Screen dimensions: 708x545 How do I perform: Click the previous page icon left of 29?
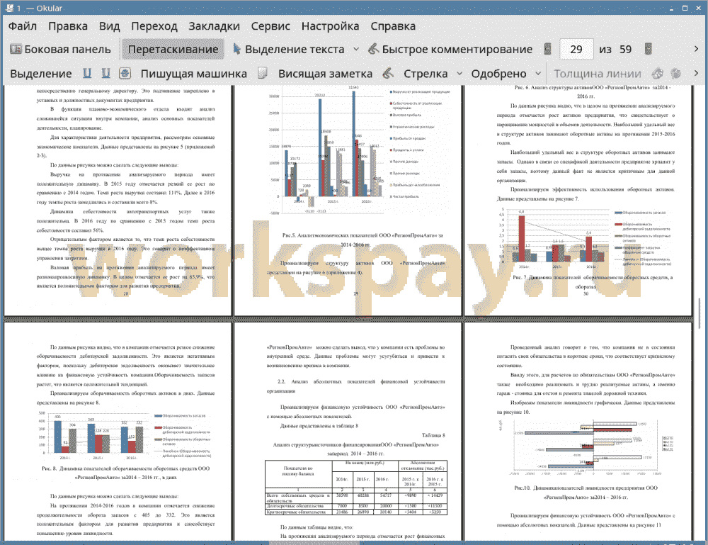[x=547, y=49]
